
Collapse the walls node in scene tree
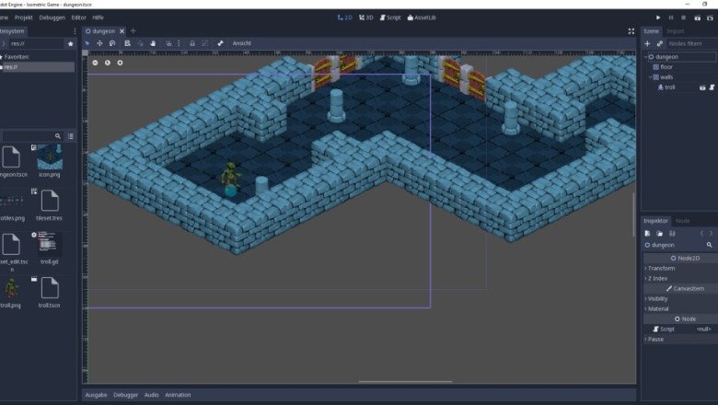[648, 77]
